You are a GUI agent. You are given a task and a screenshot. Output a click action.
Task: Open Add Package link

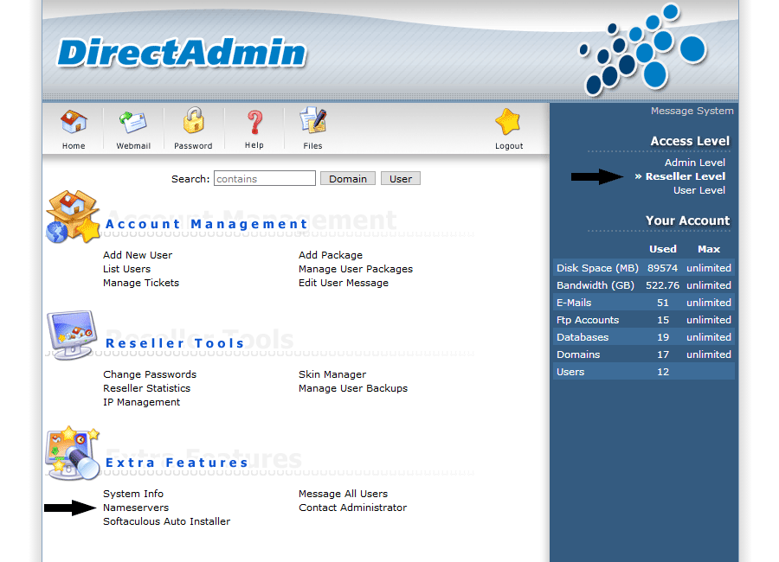coord(331,255)
